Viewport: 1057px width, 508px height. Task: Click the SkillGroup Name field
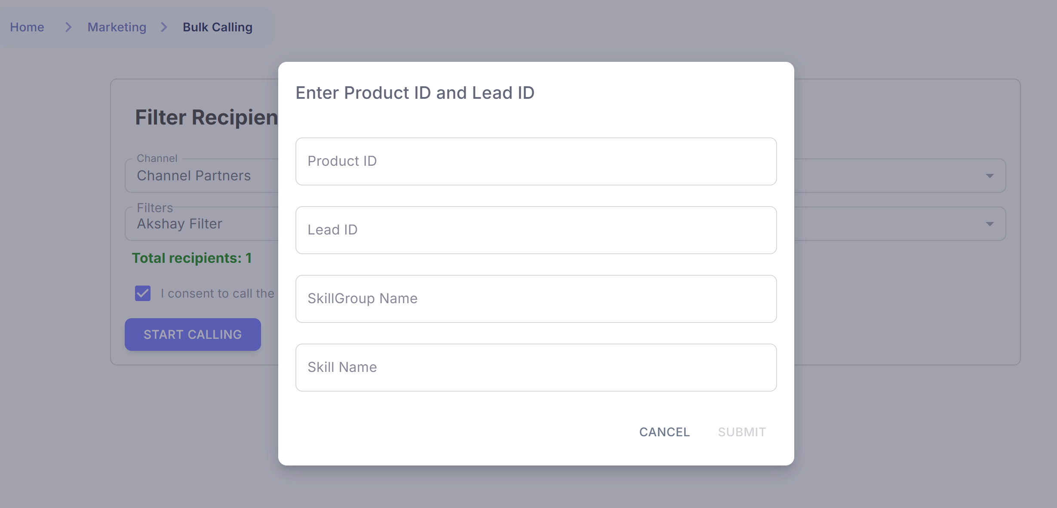[x=535, y=299]
